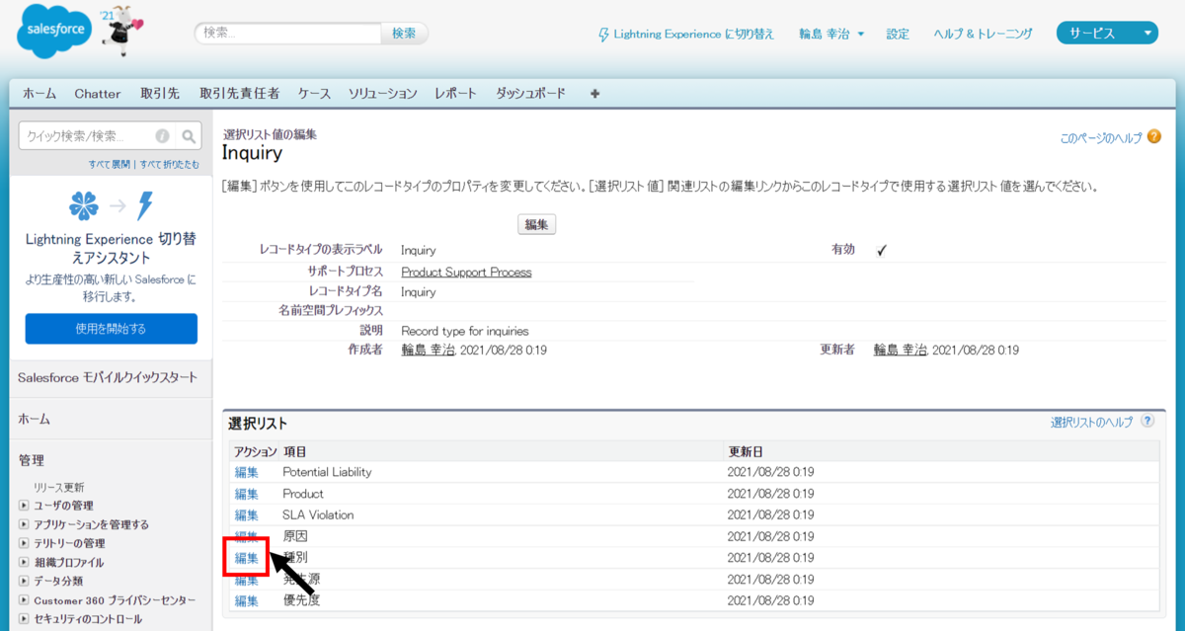
Task: Expand アプリケーションを管理する tree node
Action: [x=25, y=524]
